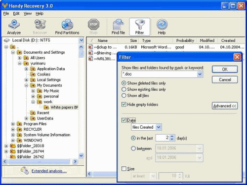Choose the between dates radio option
Image resolution: width=247 pixels, height=185 pixels.
click(133, 148)
